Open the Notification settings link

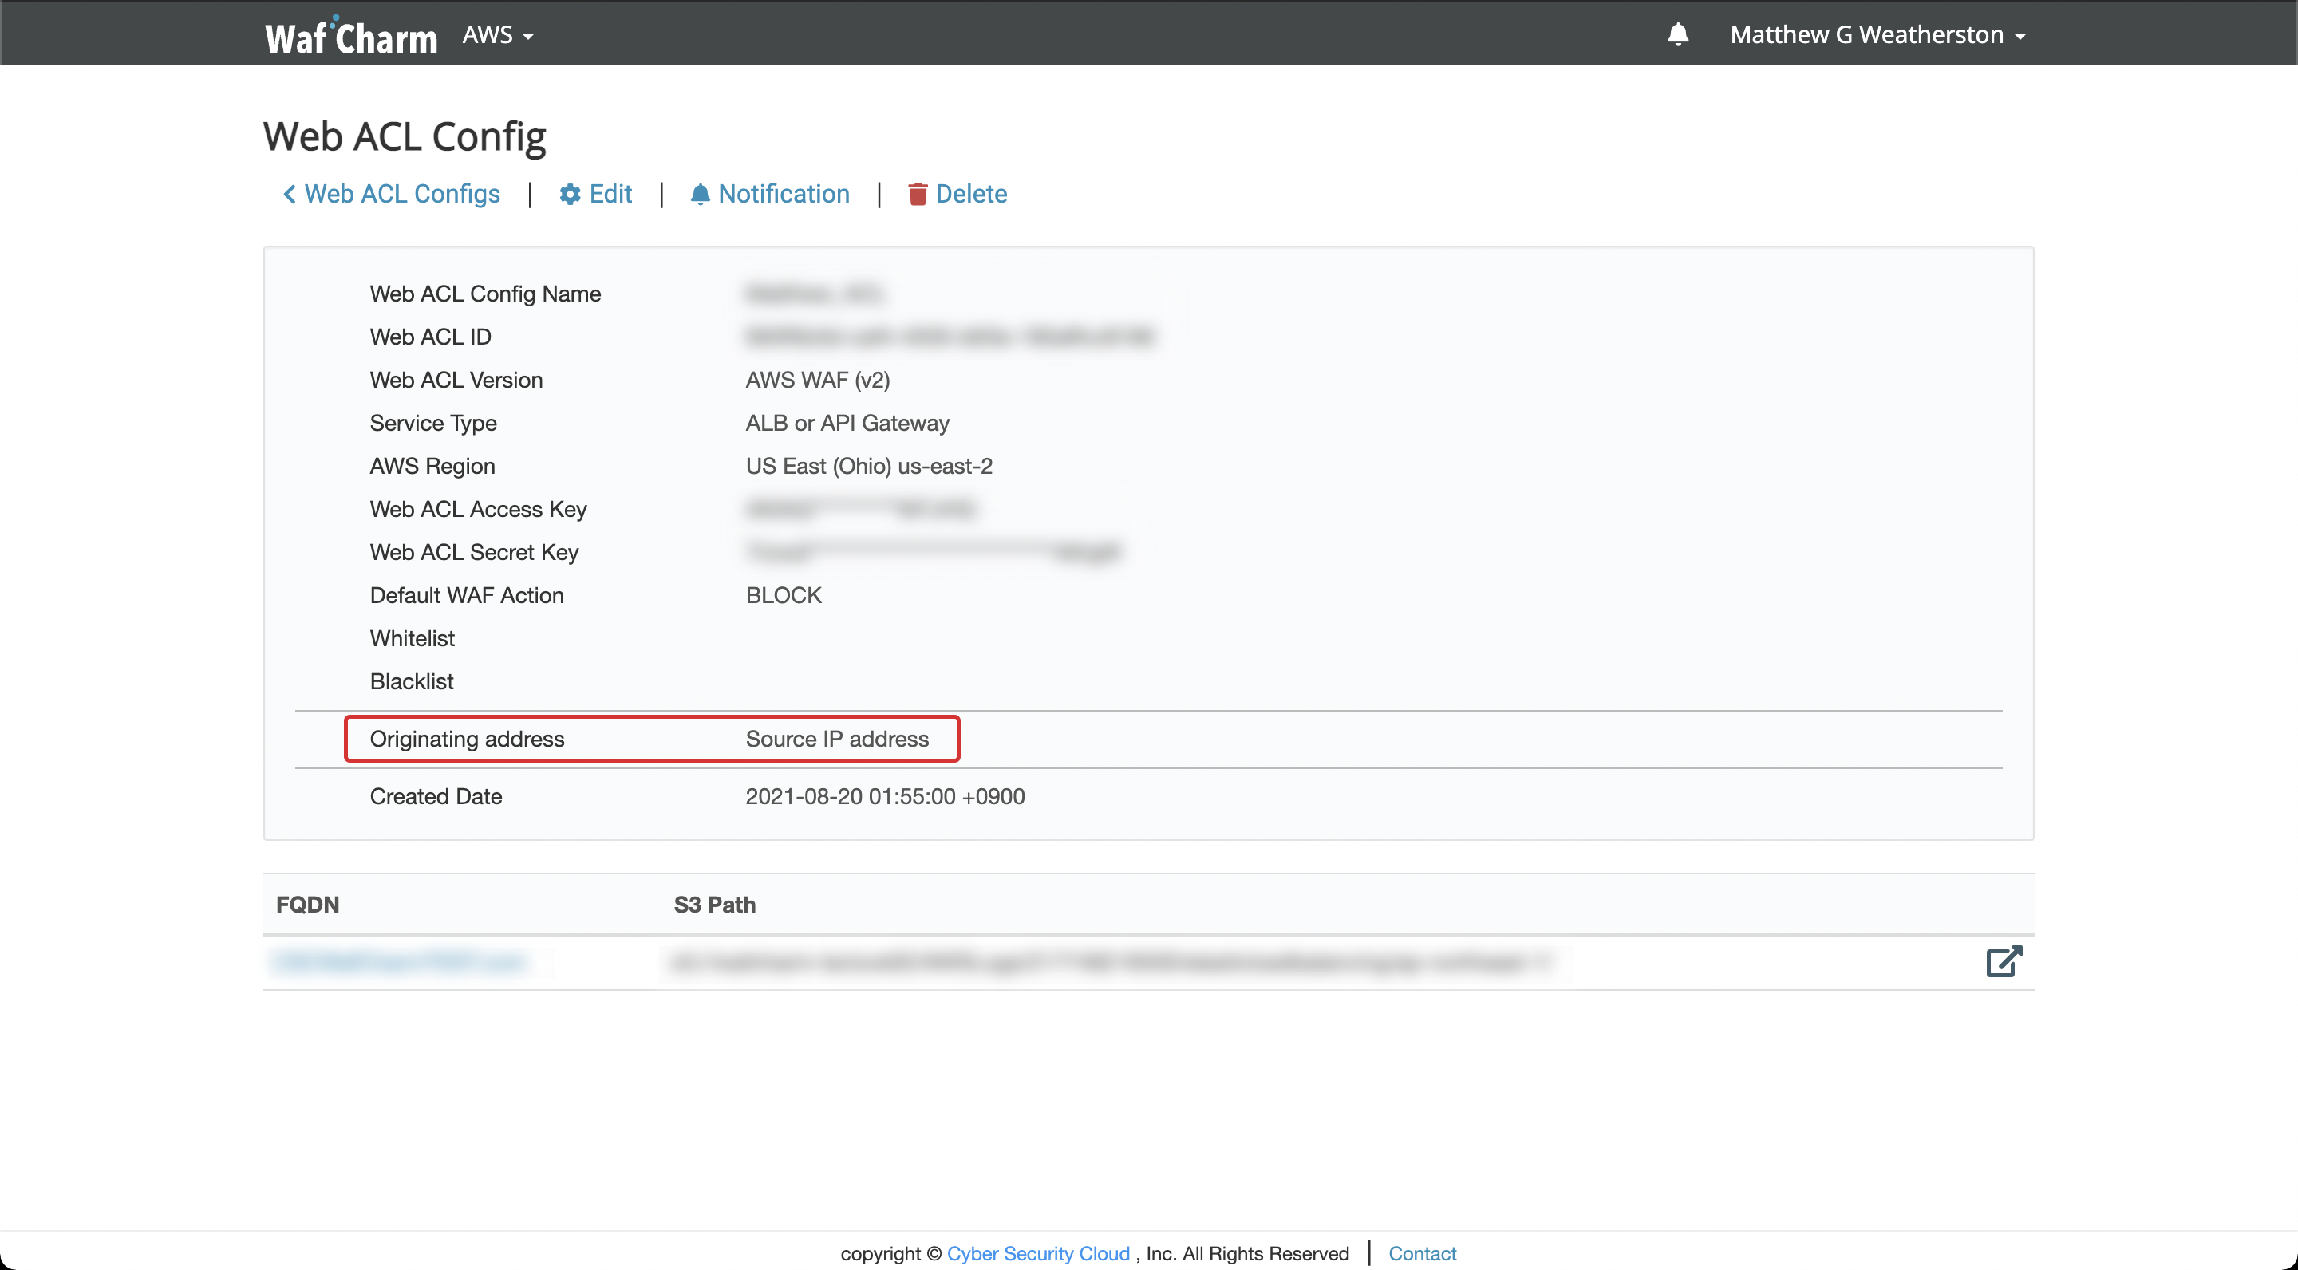(x=770, y=194)
